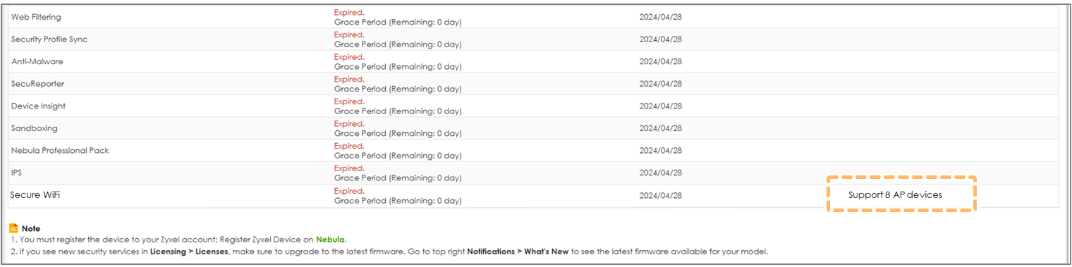Click the SecuReporter service name

[38, 84]
